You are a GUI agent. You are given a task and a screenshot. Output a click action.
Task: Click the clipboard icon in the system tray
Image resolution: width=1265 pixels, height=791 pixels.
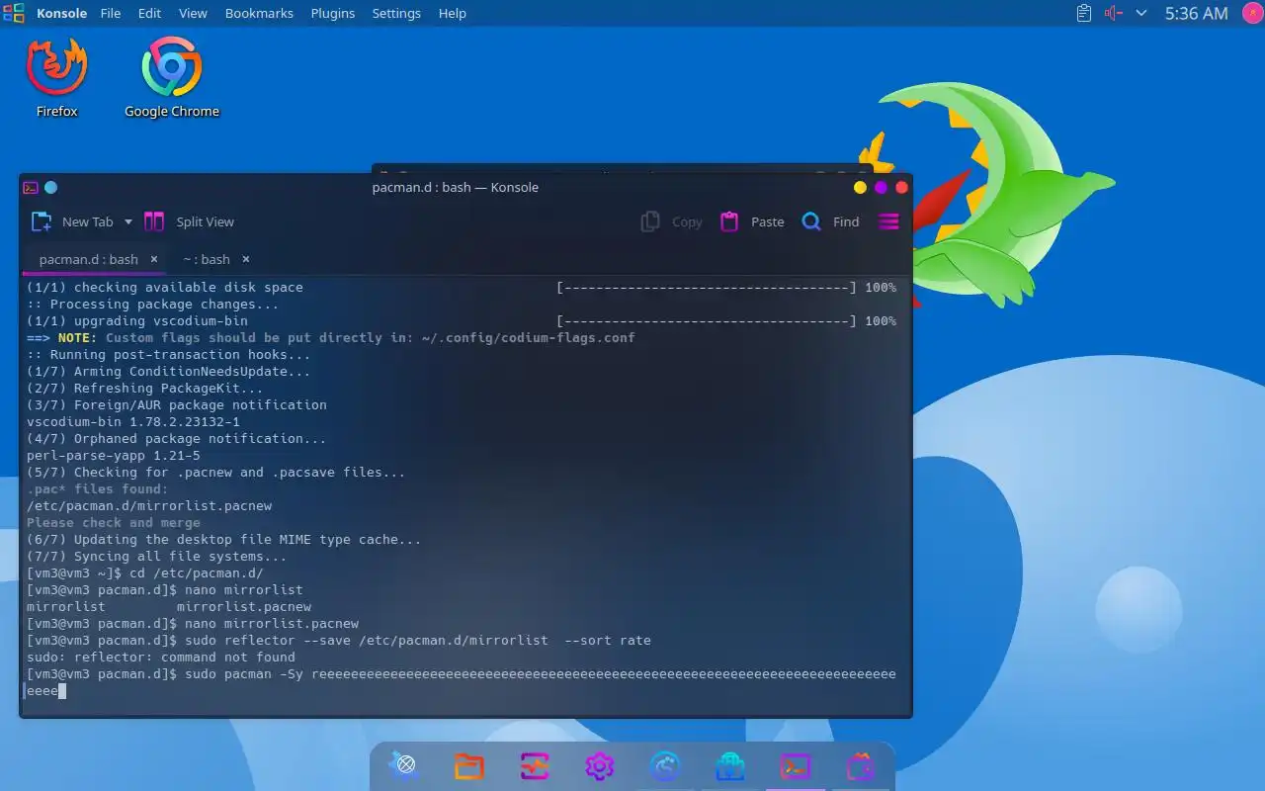[x=1084, y=13]
